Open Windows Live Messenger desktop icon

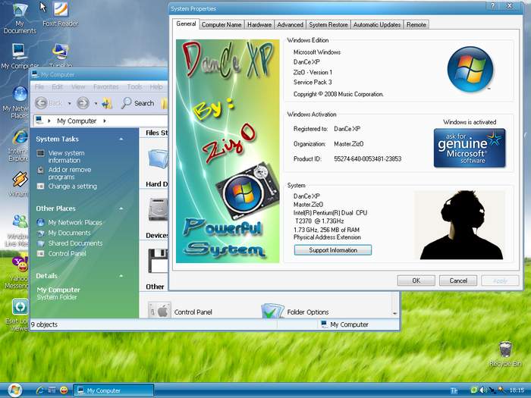click(19, 230)
